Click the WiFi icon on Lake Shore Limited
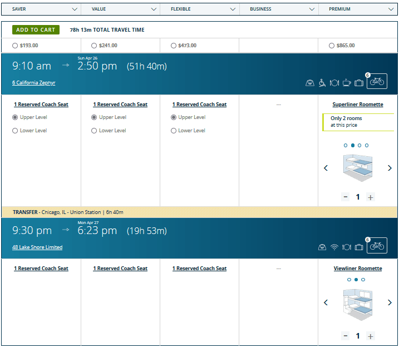Image resolution: width=399 pixels, height=348 pixels. tap(334, 247)
